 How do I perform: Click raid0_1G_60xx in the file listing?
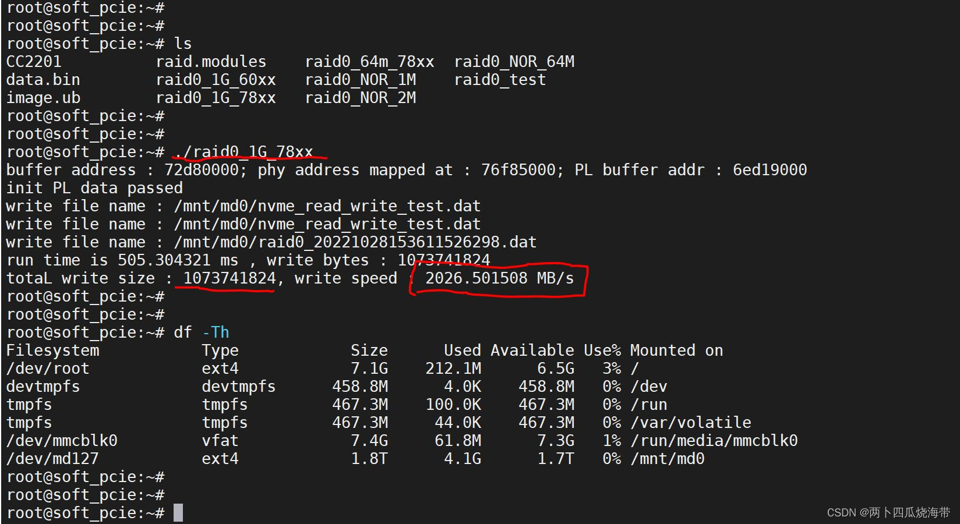point(216,80)
